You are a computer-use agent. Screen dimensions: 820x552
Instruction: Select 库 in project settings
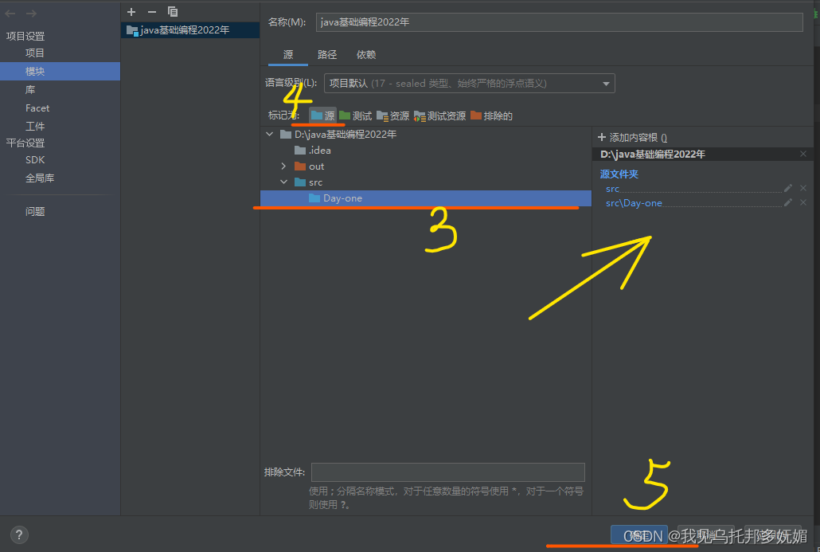(30, 89)
